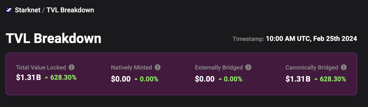Go to the Starknet breadcrumb link

tap(28, 10)
